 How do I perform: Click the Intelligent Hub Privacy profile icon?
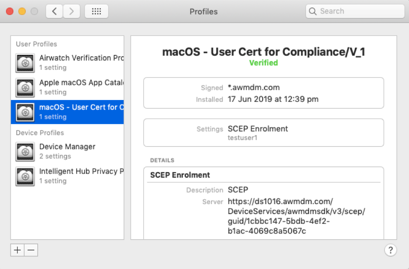[x=25, y=176]
